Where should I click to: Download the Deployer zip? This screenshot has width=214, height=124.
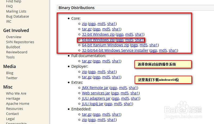tap(84, 72)
